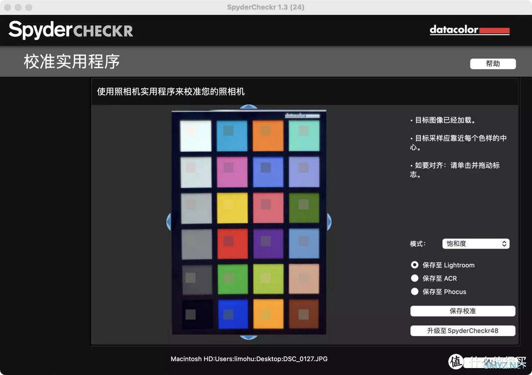Image resolution: width=532 pixels, height=375 pixels.
Task: Click the yellow color patch on the chart
Action: point(233,207)
